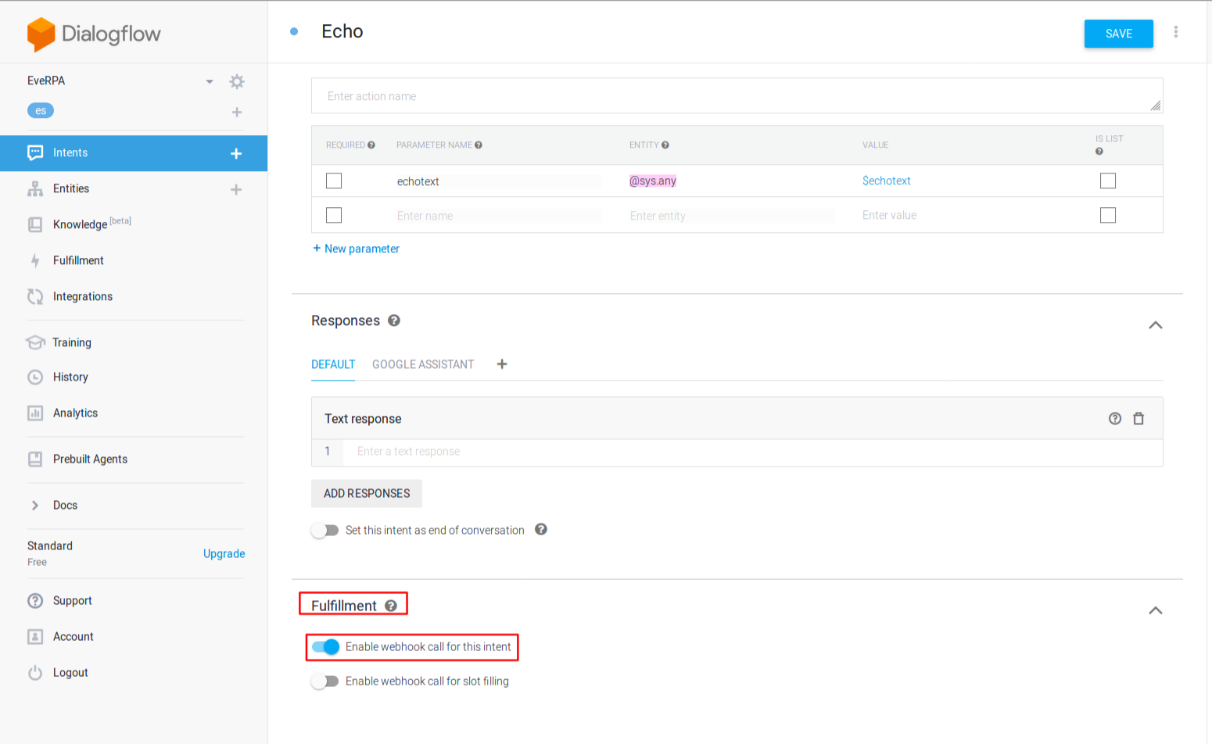Open agent settings gear icon

[237, 81]
